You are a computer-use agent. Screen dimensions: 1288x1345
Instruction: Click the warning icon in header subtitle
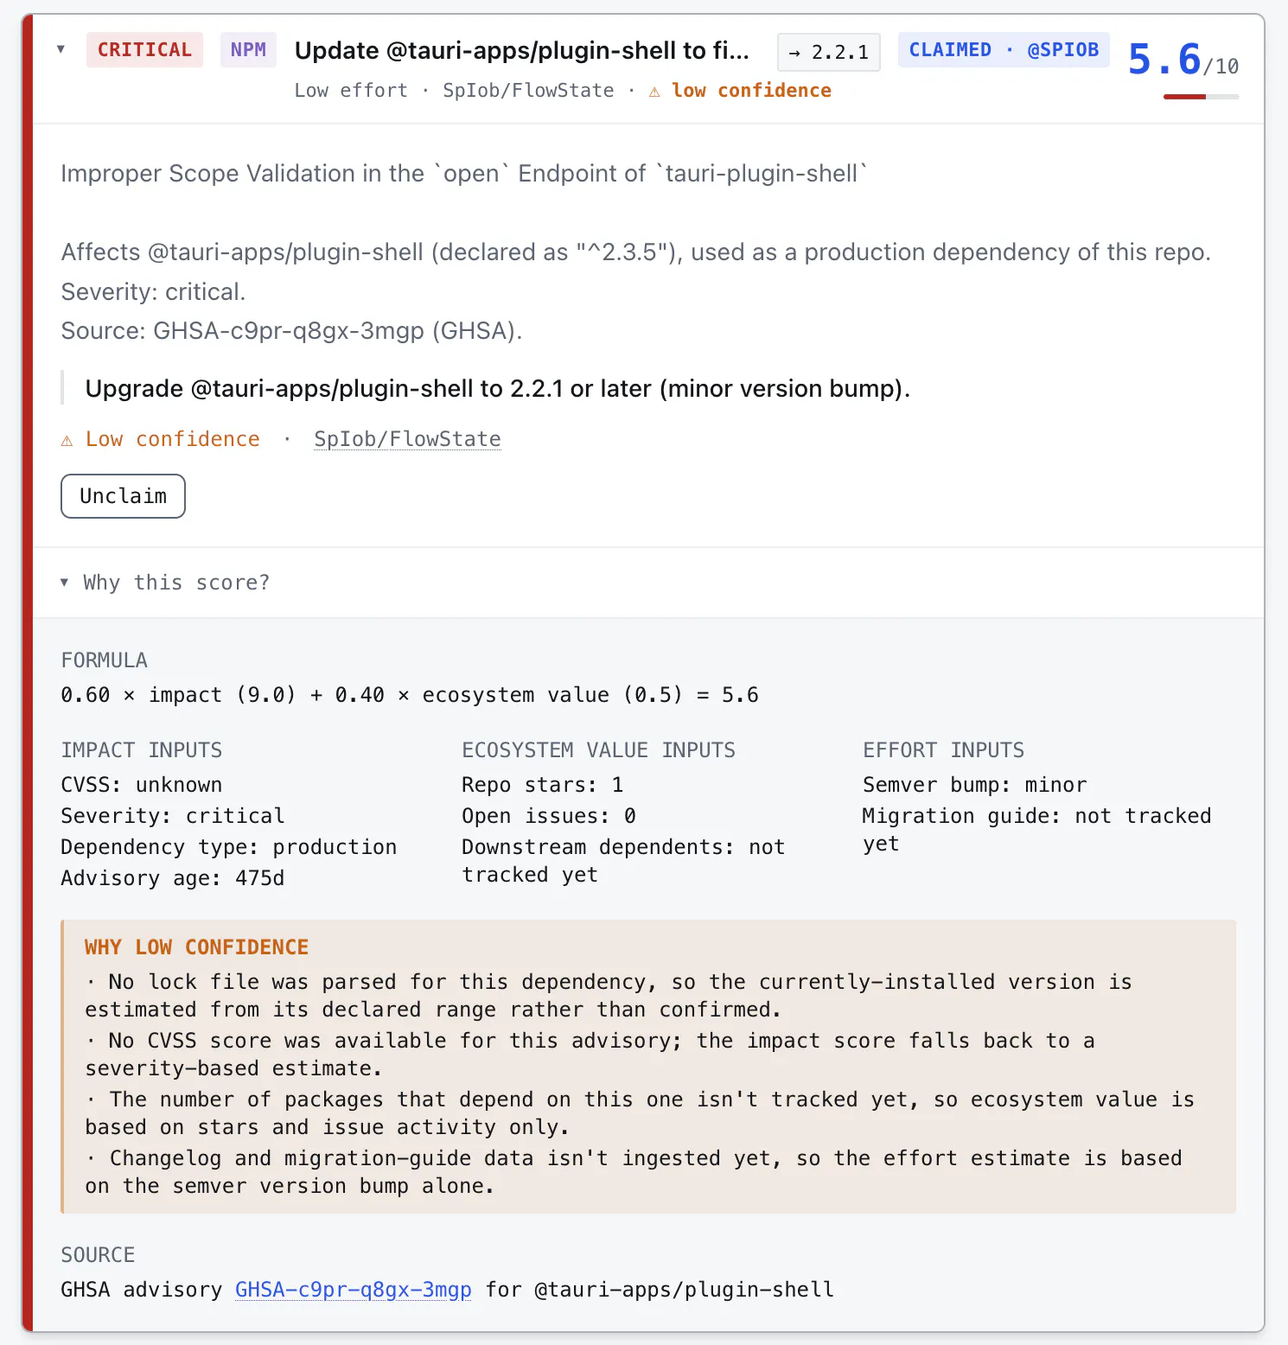[x=654, y=92]
